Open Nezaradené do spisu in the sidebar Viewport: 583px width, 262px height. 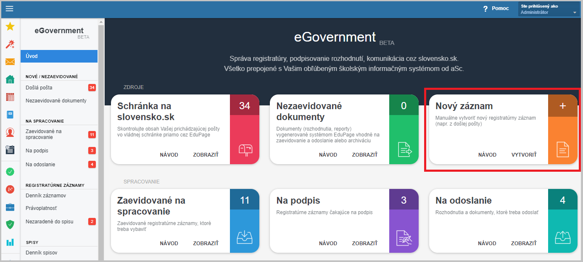pos(59,221)
